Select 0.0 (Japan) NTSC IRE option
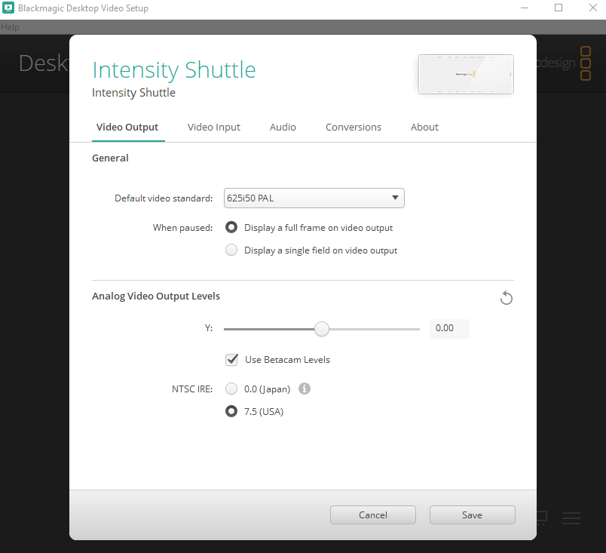 (x=231, y=389)
